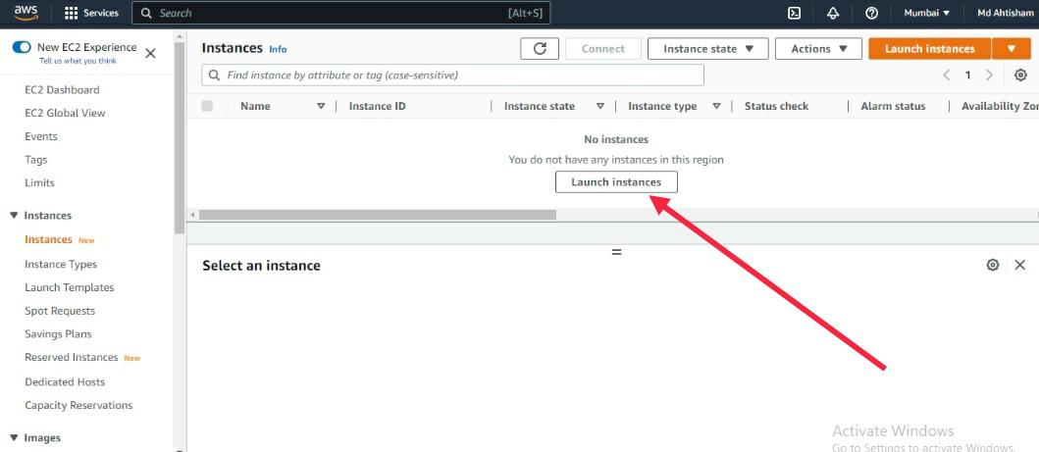Click Tell us what you think link
1039x452 pixels.
[x=78, y=61]
